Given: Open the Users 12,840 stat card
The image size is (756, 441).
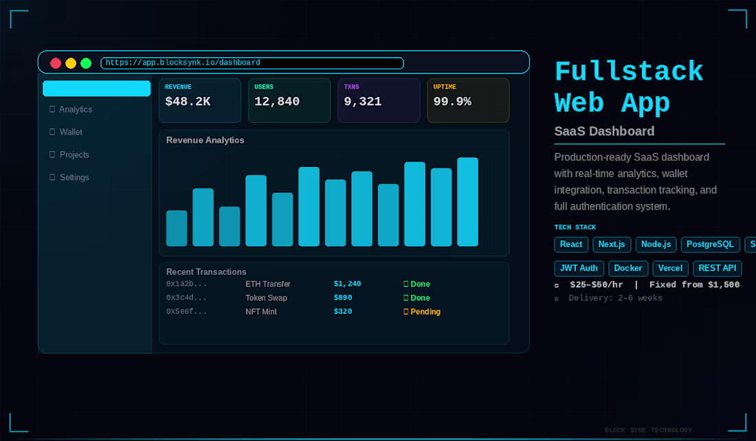Looking at the screenshot, I should (x=289, y=100).
